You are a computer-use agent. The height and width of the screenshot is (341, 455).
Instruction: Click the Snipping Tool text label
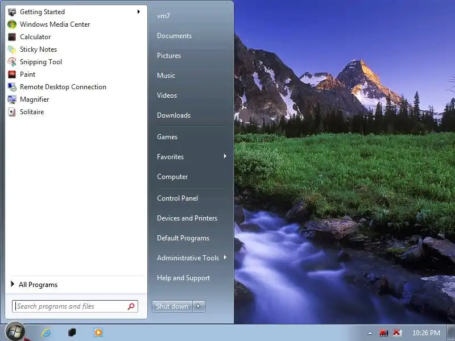coord(41,62)
